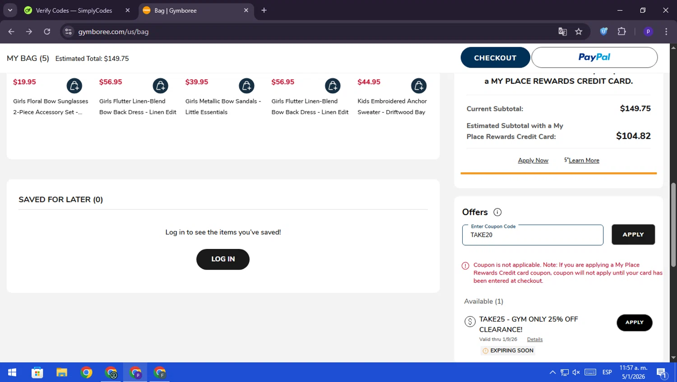Image resolution: width=677 pixels, height=382 pixels.
Task: Reload the Gymboree bag page
Action: point(47,32)
